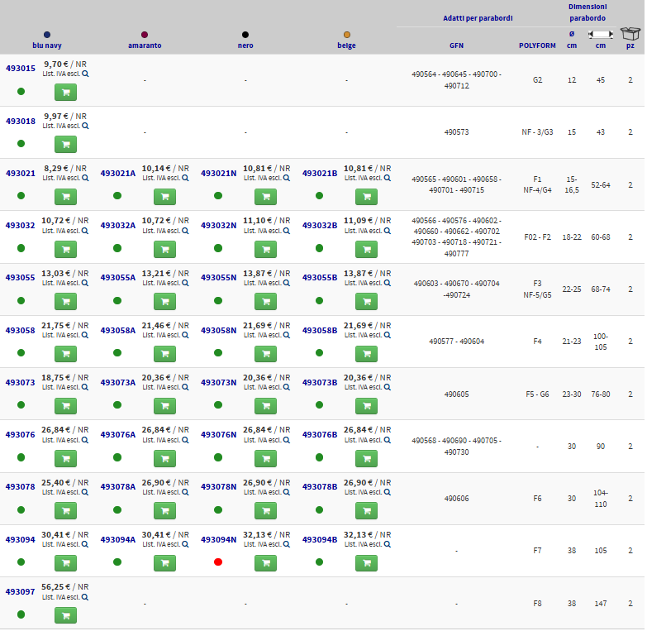Click cart button under 493078 blu navy price

65,510
